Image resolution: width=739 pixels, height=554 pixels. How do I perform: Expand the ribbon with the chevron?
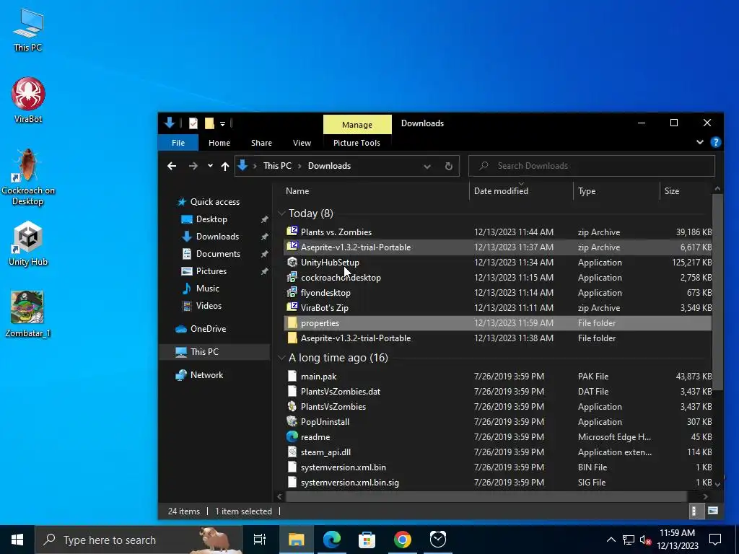click(700, 142)
